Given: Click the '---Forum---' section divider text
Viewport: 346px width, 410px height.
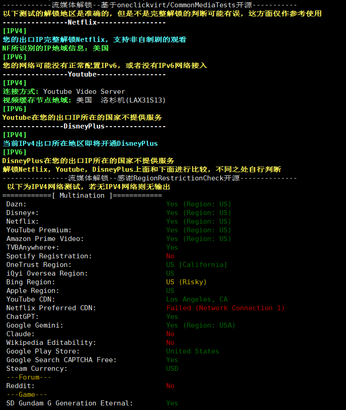Looking at the screenshot, I should [29, 377].
